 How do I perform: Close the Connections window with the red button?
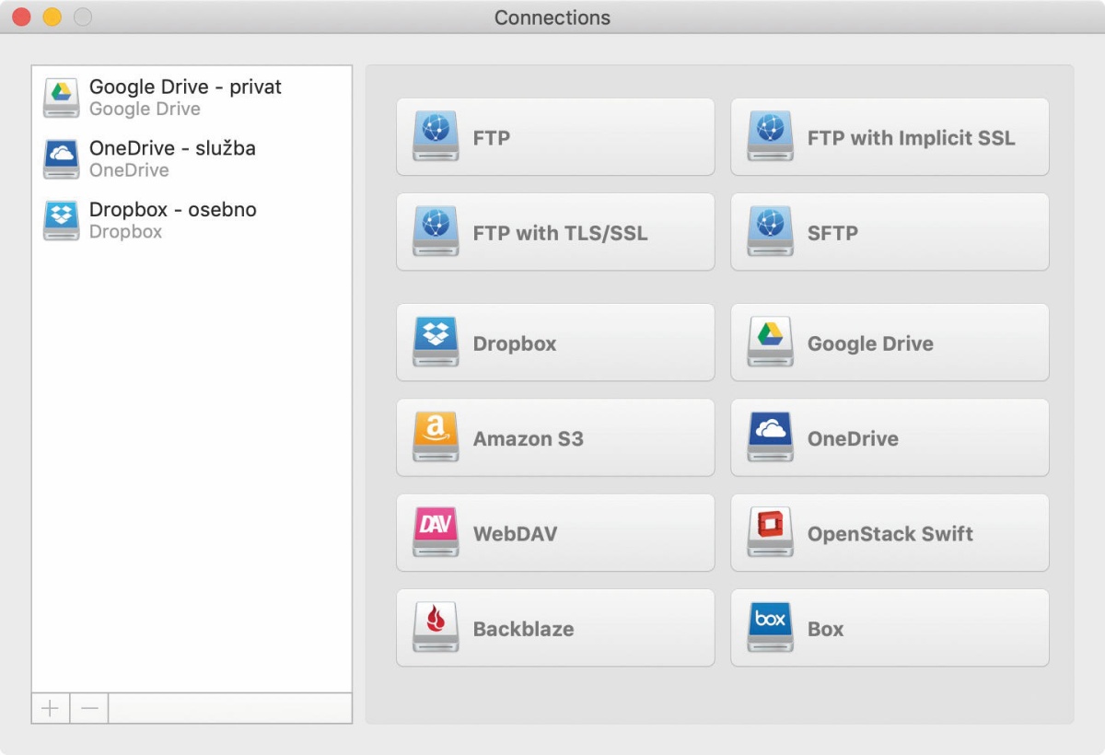pos(21,17)
